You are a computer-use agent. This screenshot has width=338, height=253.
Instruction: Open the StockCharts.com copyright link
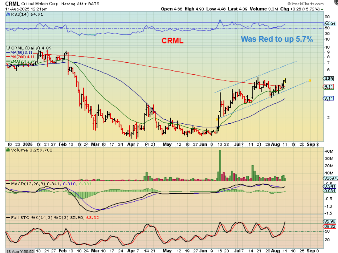306,4
